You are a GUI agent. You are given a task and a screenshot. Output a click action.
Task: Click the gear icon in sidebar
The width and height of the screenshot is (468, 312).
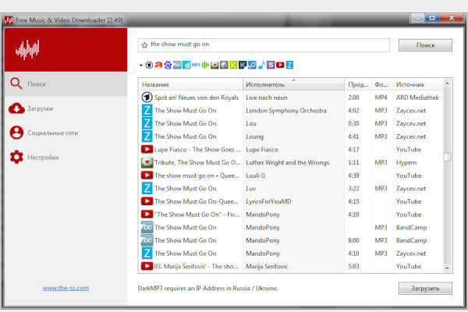(x=16, y=157)
